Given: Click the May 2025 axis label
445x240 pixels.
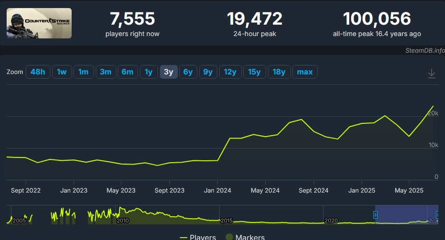Looking at the screenshot, I should 409,190.
